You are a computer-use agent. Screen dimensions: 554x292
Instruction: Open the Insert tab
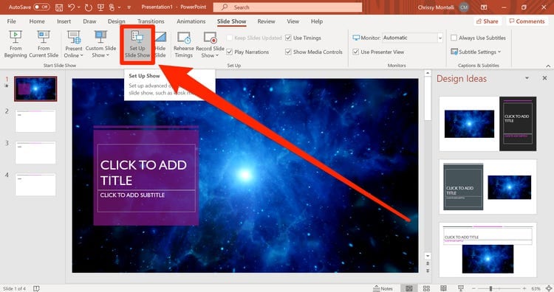pyautogui.click(x=64, y=21)
